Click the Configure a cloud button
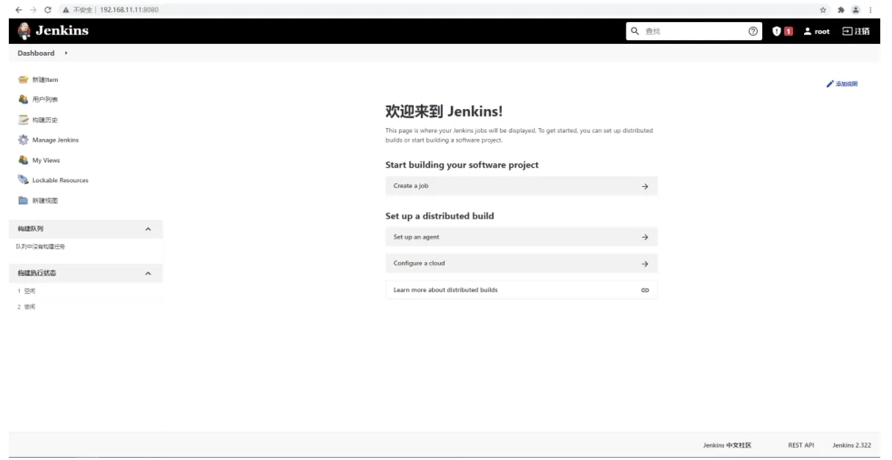 click(x=522, y=264)
